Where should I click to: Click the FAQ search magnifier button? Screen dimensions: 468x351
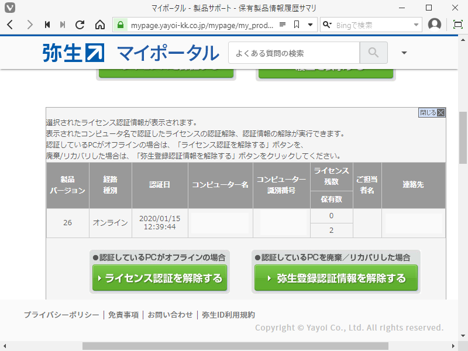point(373,53)
